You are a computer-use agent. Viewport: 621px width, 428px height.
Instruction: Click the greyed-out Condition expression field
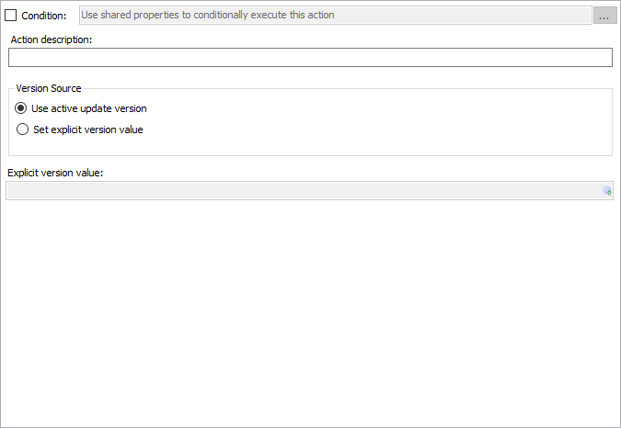(336, 16)
